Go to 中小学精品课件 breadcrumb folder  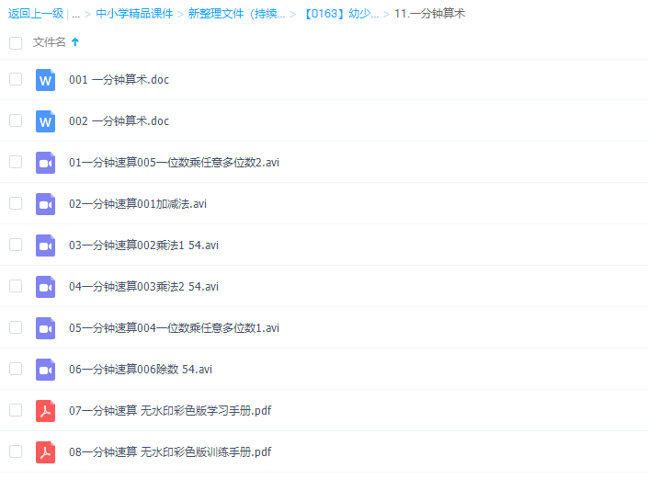(134, 14)
